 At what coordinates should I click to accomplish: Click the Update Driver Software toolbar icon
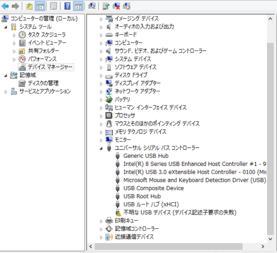[x=106, y=6]
